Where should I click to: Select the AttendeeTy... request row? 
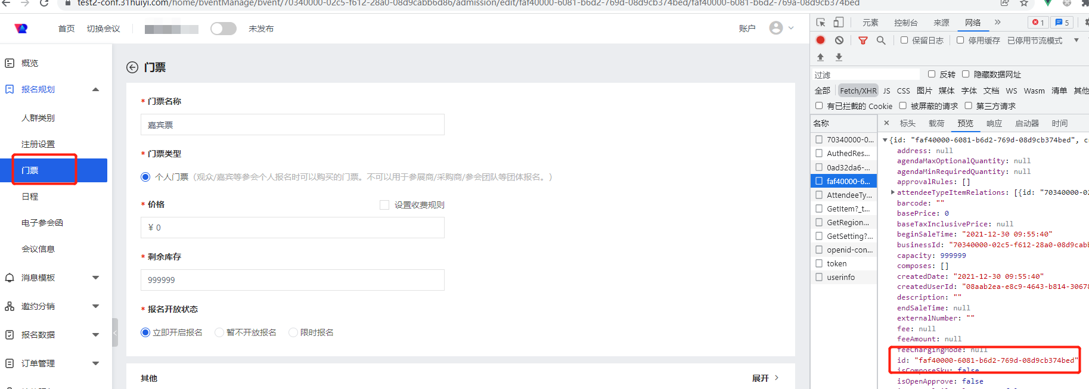point(844,195)
